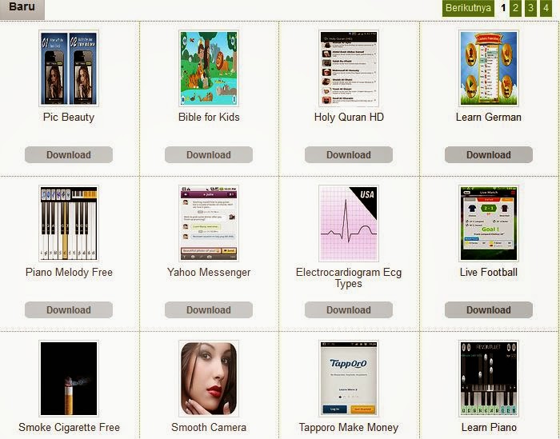
Task: Download the Pic Beauty app
Action: click(69, 155)
